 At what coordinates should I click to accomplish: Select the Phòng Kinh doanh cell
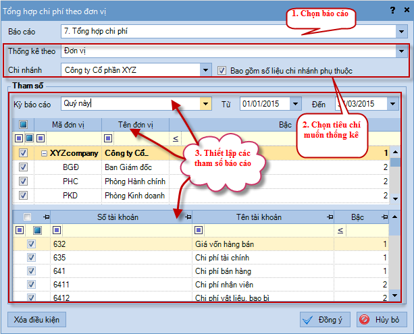pyautogui.click(x=136, y=196)
